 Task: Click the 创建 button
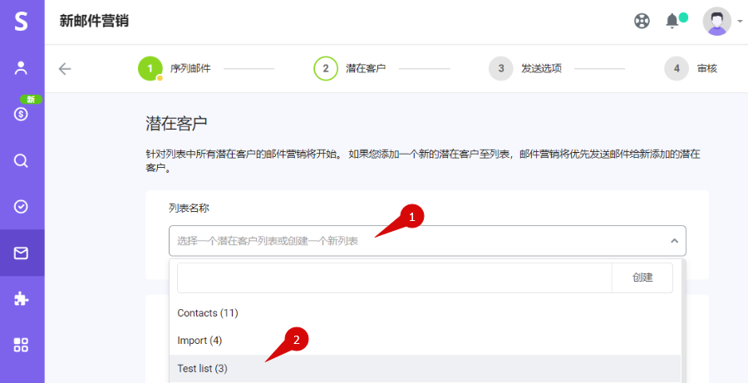(642, 277)
